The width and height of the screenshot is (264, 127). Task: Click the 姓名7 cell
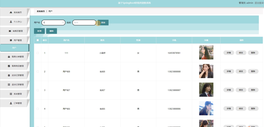click(102, 90)
